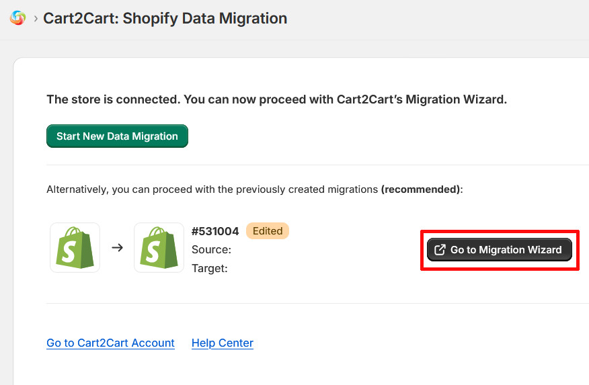
Task: Click the store is connected heading
Action: coord(277,99)
